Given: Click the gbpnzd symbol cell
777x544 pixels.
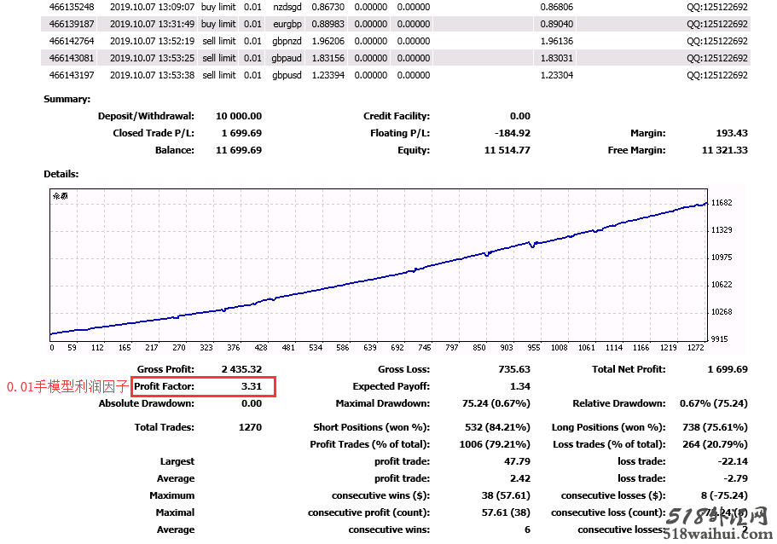Looking at the screenshot, I should click(287, 41).
